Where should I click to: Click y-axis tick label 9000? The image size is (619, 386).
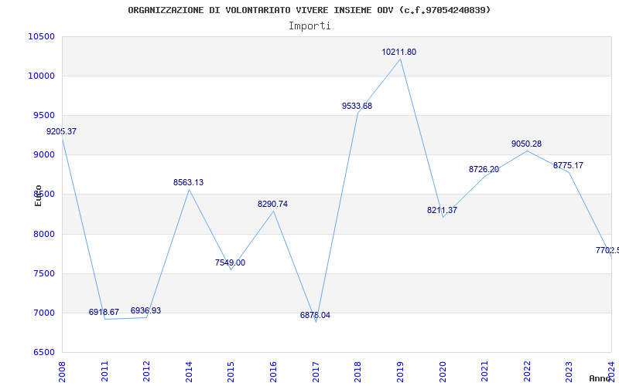pos(44,155)
